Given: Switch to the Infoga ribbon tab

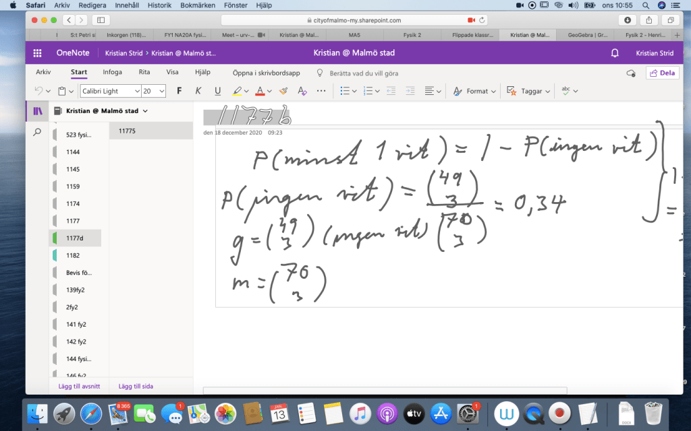Looking at the screenshot, I should point(112,72).
